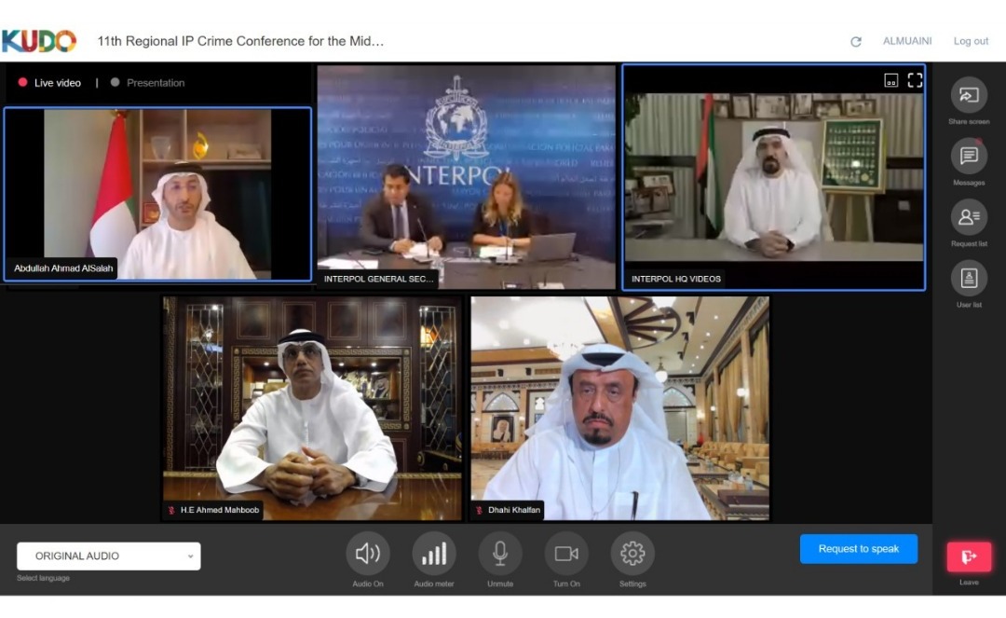Switch to Presentation view
This screenshot has height=618, width=1006.
(x=156, y=83)
